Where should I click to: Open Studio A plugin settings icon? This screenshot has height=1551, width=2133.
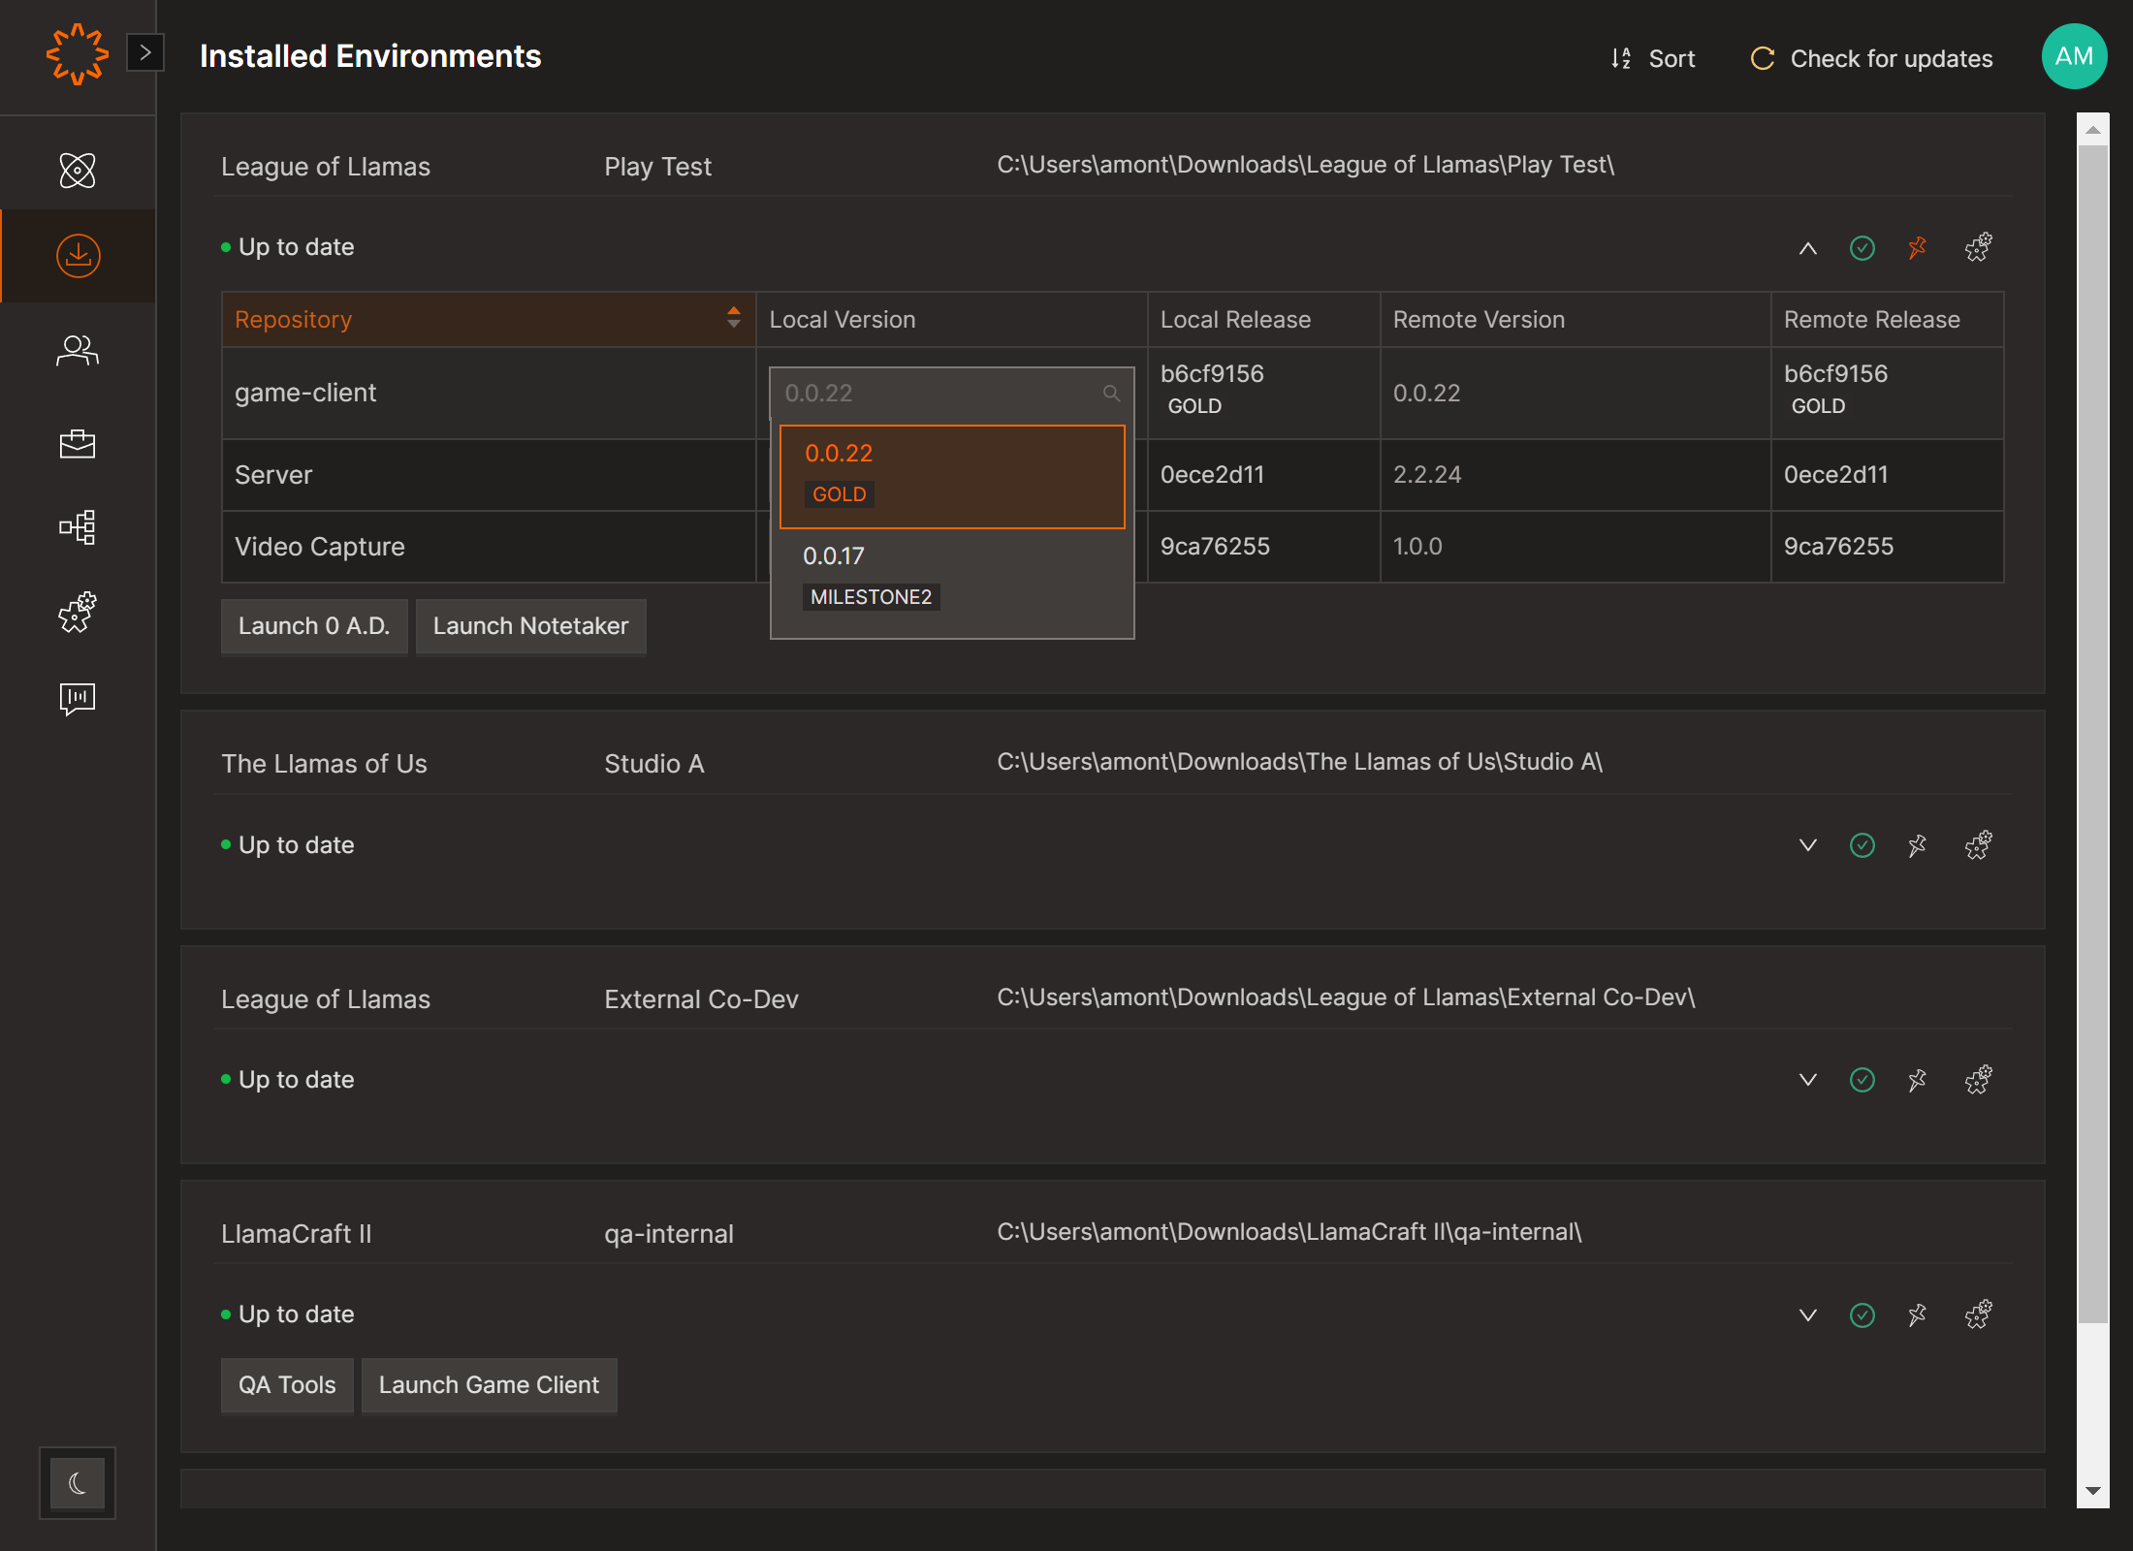pos(1979,845)
